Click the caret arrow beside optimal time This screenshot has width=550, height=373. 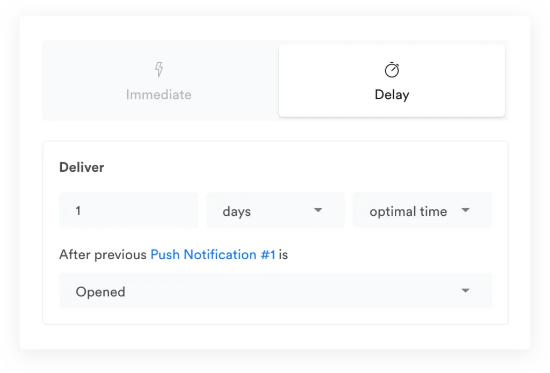point(465,210)
